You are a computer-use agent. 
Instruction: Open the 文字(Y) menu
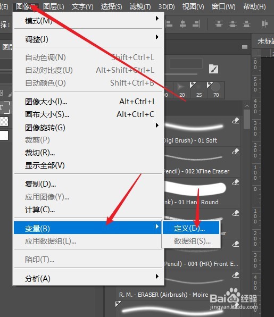[x=82, y=7]
